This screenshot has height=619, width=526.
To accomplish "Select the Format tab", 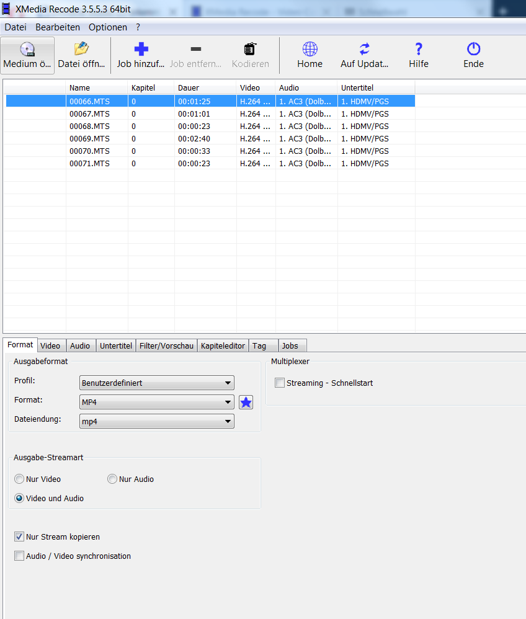I will coord(20,345).
